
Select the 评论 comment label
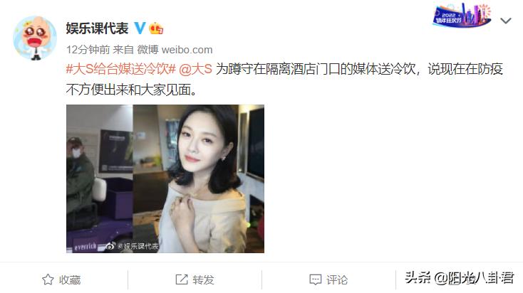[x=337, y=279]
